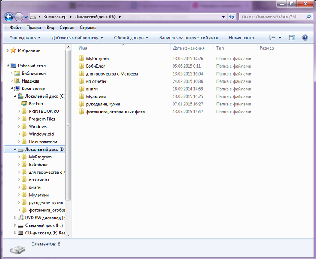Image resolution: width=316 pixels, height=259 pixels.
Task: Click the Back navigation arrow button
Action: pyautogui.click(x=9, y=17)
